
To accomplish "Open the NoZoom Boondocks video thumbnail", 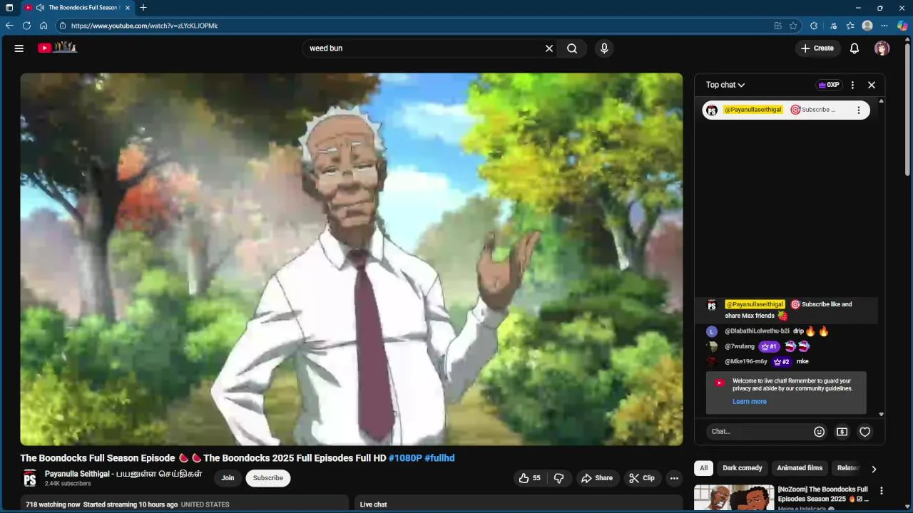I will 734,498.
